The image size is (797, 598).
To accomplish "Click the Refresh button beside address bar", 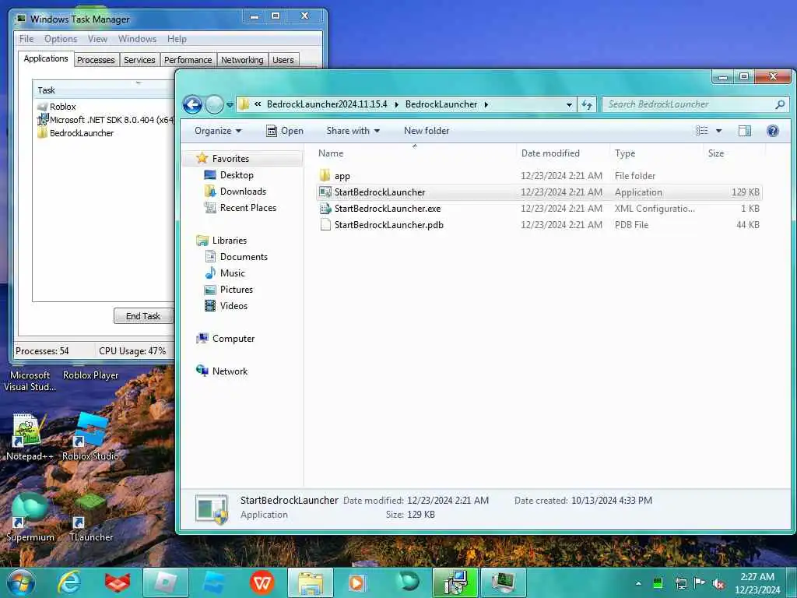I will (x=587, y=105).
